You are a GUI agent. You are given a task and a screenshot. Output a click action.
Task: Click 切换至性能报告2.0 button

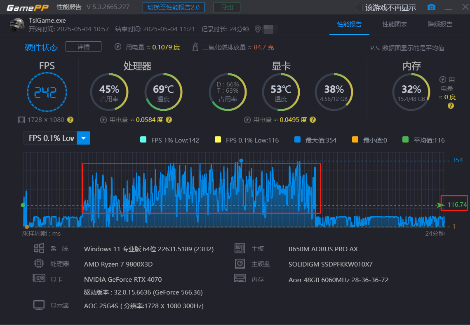pyautogui.click(x=174, y=7)
